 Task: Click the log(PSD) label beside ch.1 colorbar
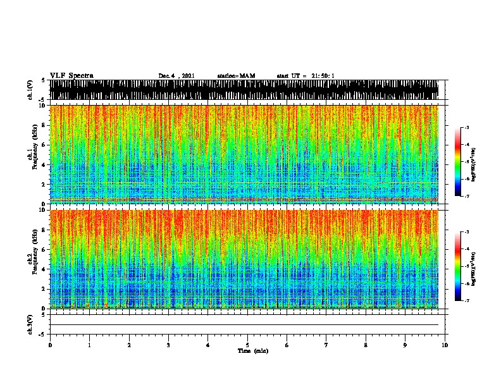pyautogui.click(x=473, y=164)
